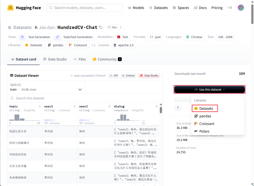Filter by Text Generation task
The height and width of the screenshot is (186, 254).
[x=35, y=37]
